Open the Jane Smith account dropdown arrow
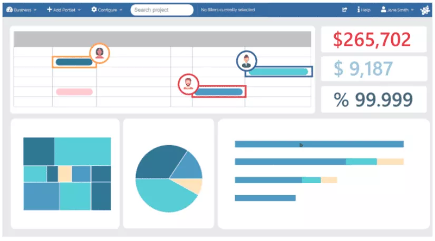 coord(412,10)
